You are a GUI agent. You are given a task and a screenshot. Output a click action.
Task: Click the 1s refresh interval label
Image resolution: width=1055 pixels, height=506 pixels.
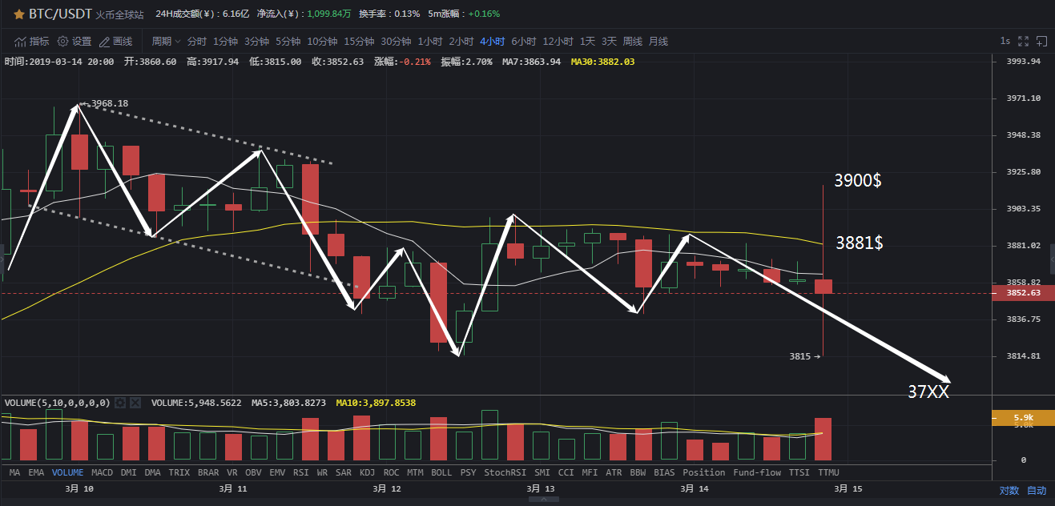[x=1005, y=41]
